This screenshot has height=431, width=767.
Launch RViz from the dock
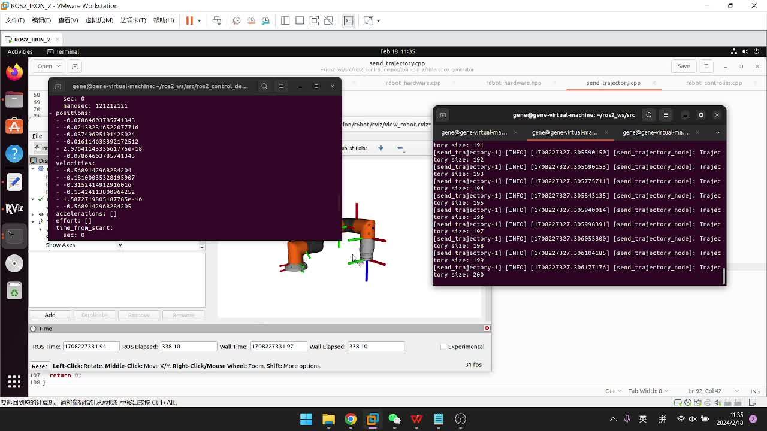pos(14,208)
